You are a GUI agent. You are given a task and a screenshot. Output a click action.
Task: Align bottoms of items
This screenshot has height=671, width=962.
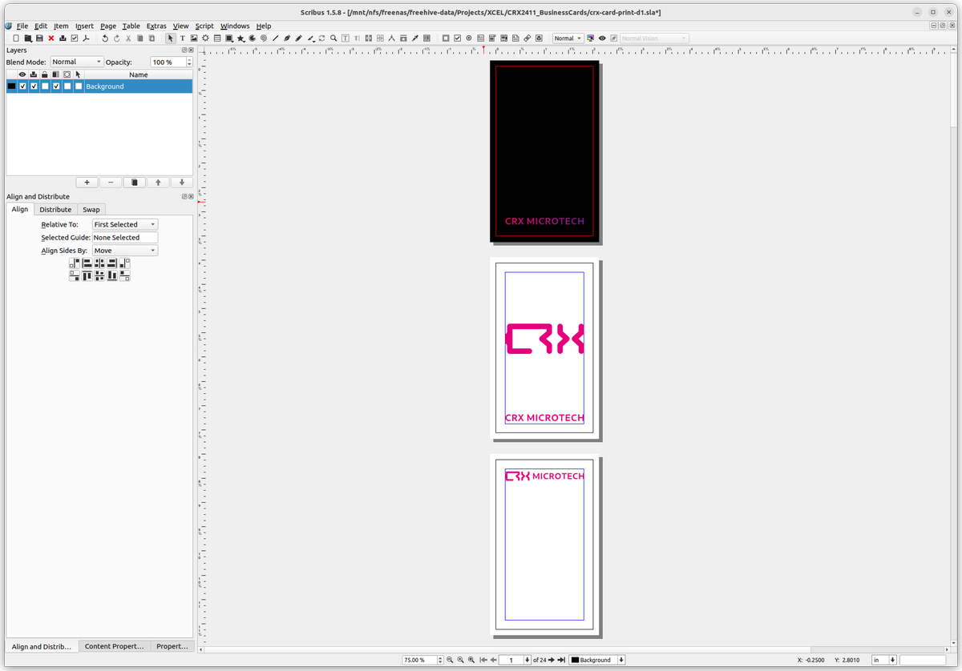pyautogui.click(x=112, y=275)
